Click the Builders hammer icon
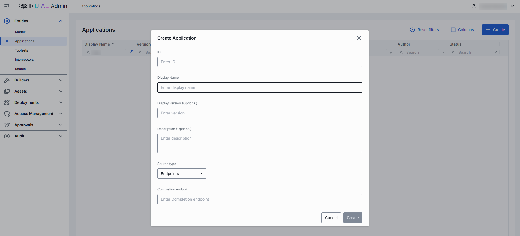Viewport: 520px width, 236px height. coord(7,80)
